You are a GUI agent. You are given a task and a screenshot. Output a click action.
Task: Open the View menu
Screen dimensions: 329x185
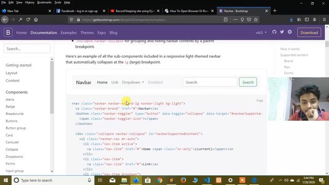(19, 3)
